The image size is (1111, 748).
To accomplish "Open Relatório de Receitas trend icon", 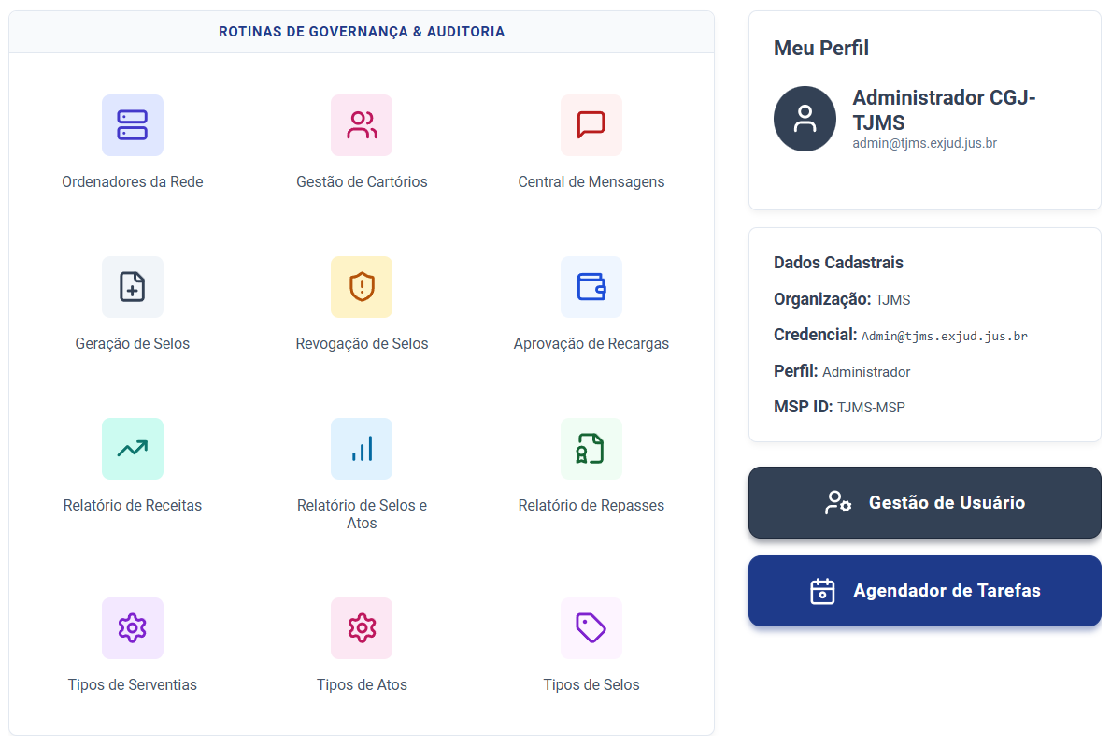I will pyautogui.click(x=133, y=449).
